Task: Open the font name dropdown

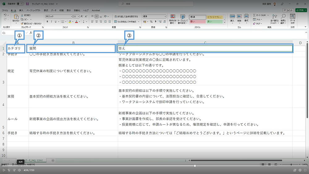Action: (x=72, y=16)
